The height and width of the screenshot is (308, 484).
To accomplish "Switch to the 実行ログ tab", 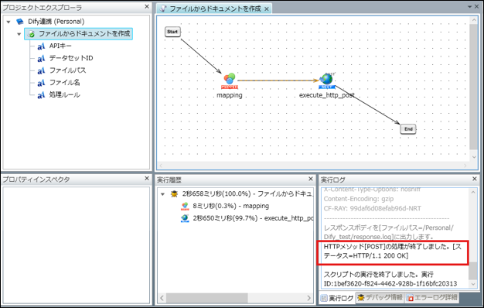I will coord(337,298).
